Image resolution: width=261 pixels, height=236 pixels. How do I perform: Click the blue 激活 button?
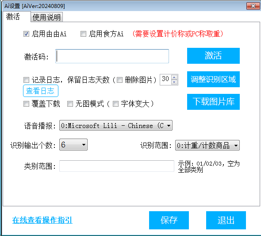point(213,56)
